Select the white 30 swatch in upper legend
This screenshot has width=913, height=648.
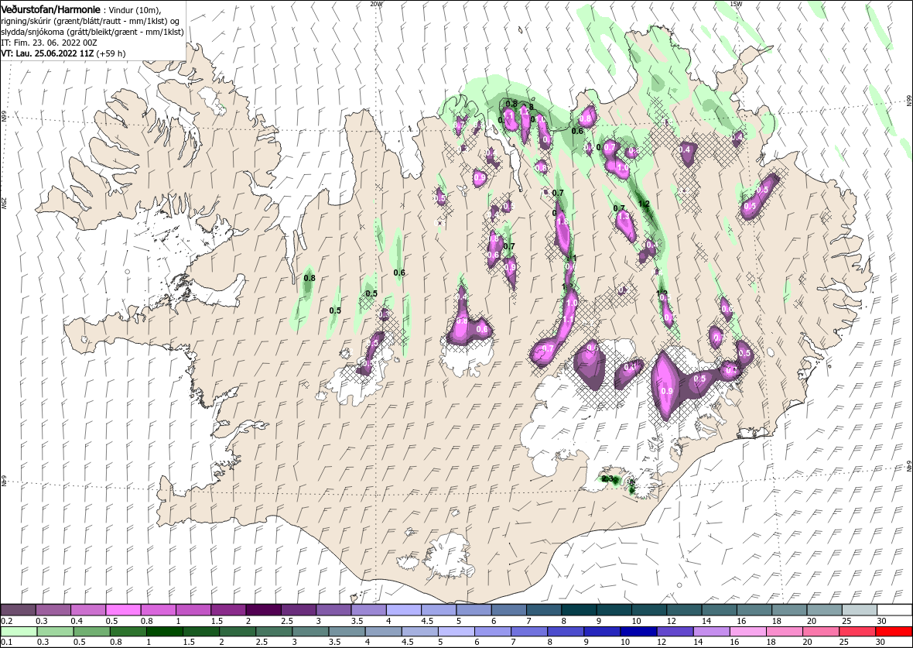pos(895,609)
